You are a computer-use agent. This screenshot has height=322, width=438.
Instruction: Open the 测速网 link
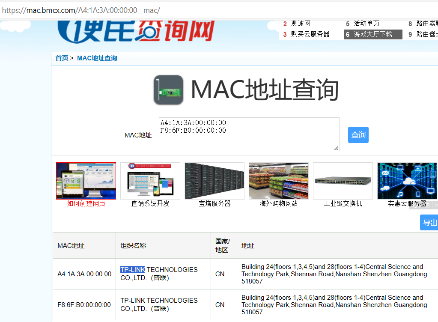click(301, 24)
